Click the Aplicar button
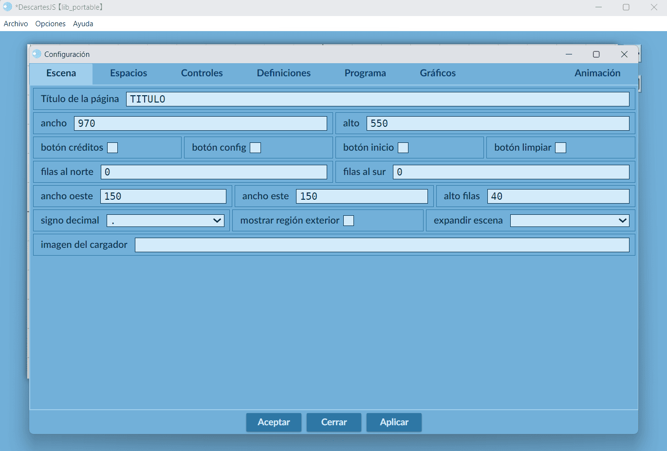 pyautogui.click(x=394, y=422)
